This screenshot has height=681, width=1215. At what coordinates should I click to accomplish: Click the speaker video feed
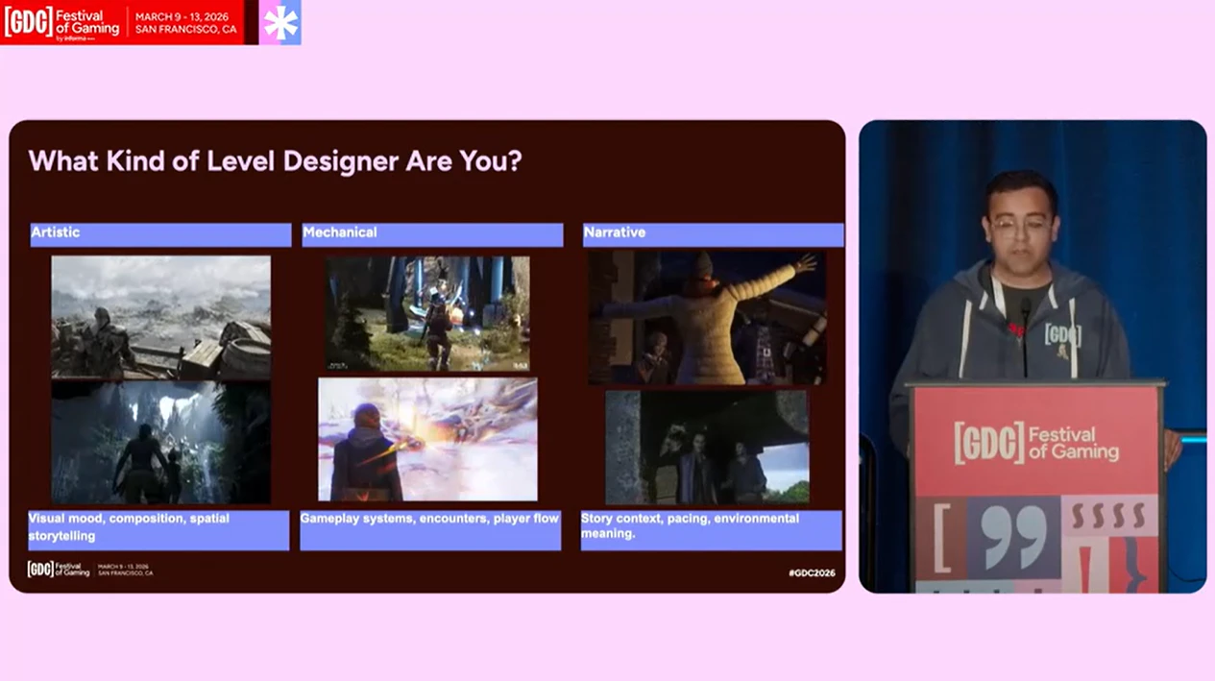1033,356
